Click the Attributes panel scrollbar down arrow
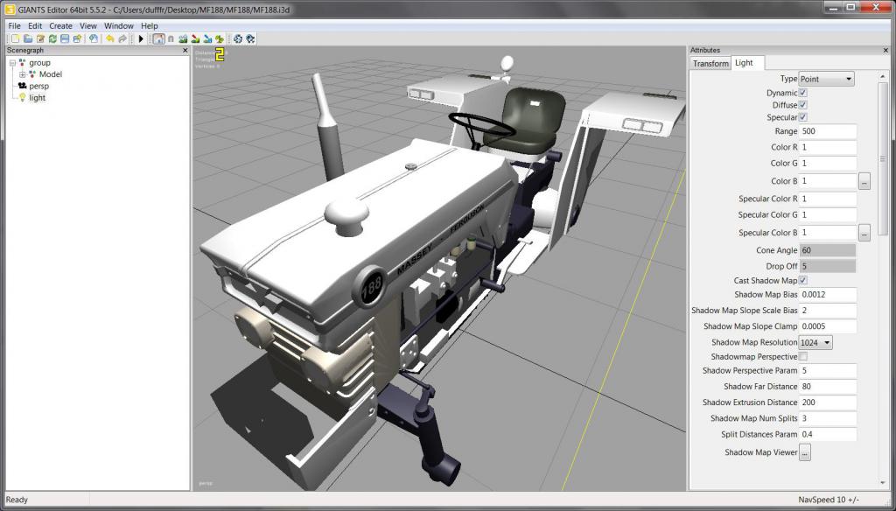This screenshot has width=896, height=511. pos(883,483)
